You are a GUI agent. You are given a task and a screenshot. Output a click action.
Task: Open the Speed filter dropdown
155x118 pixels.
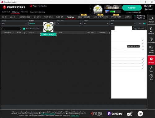tap(96, 24)
